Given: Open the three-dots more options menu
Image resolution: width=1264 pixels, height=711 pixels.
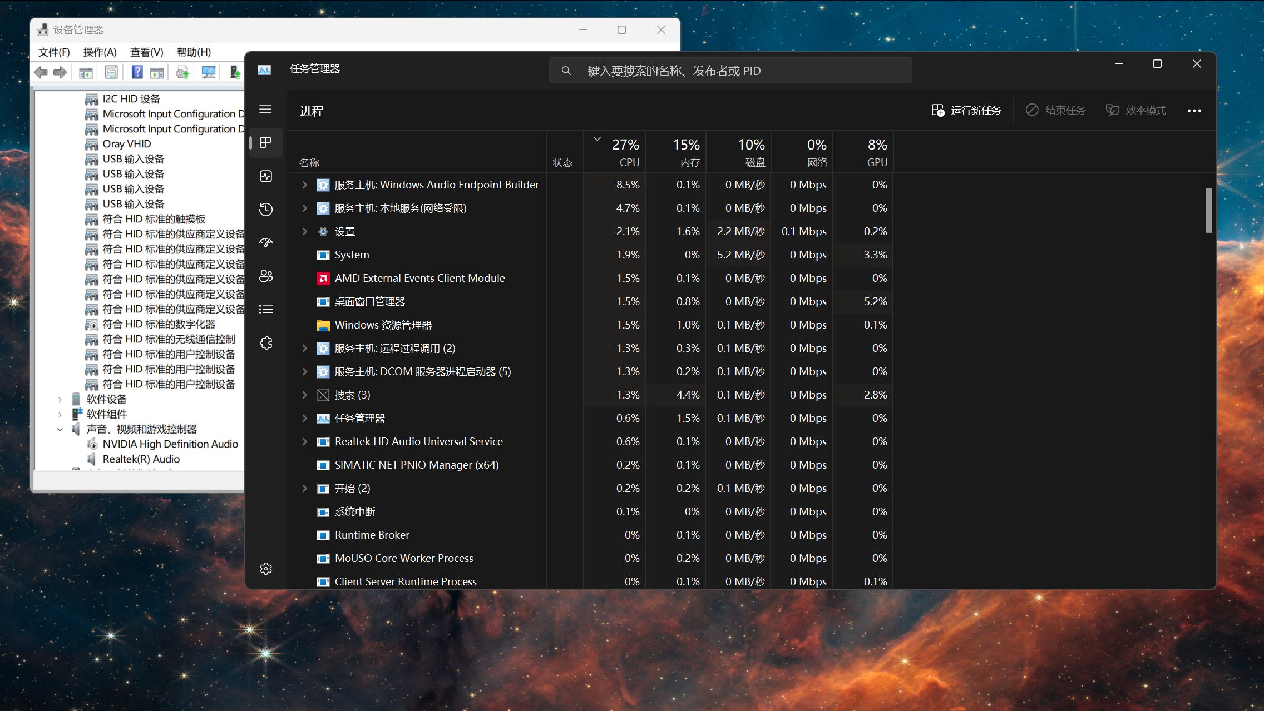Looking at the screenshot, I should click(x=1194, y=111).
